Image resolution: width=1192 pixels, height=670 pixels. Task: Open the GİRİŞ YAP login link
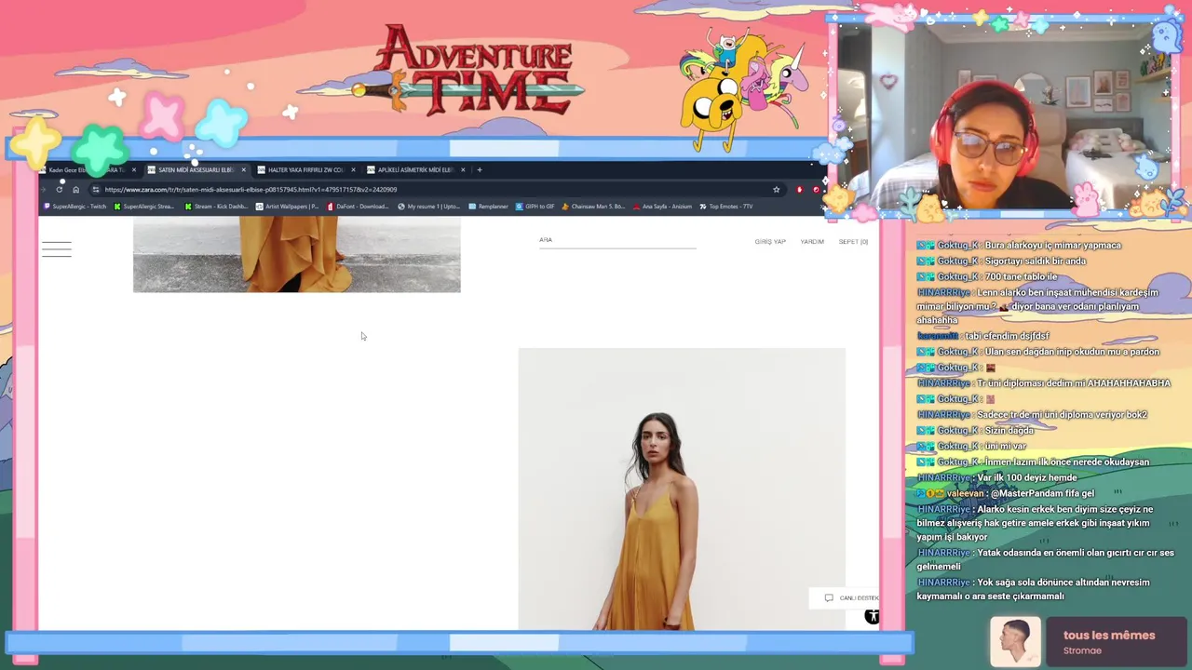pos(770,242)
